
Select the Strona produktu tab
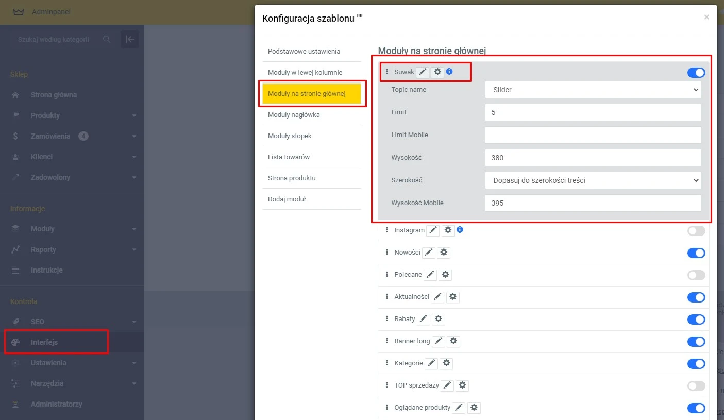(292, 178)
